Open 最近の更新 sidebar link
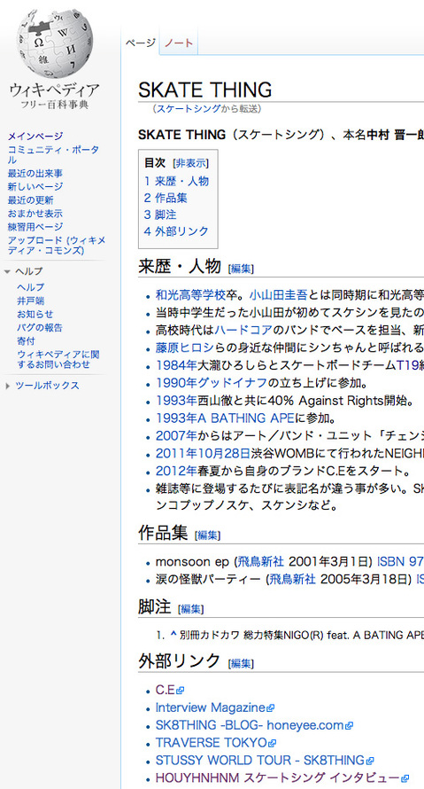The height and width of the screenshot is (789, 424). pyautogui.click(x=31, y=200)
